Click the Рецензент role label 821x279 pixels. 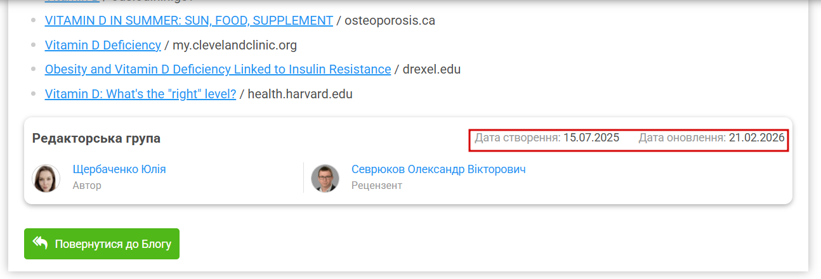tap(377, 185)
